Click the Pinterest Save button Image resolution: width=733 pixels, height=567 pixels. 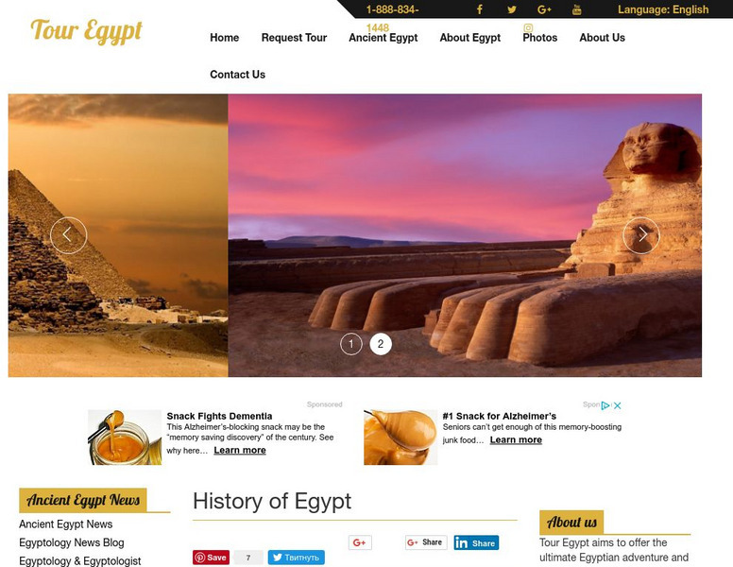212,558
